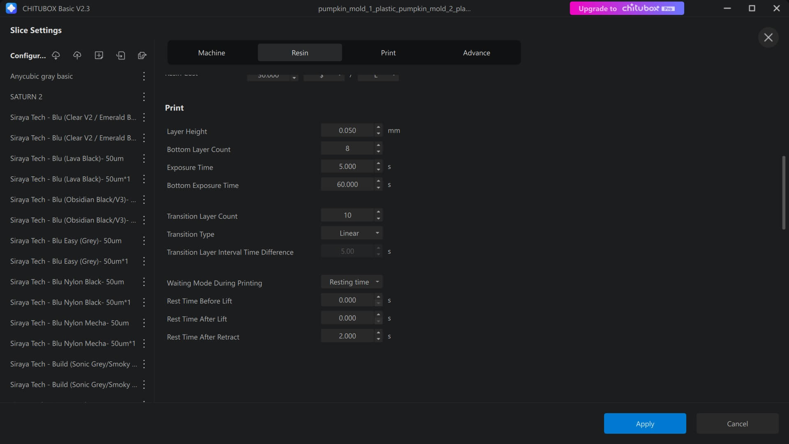Select the SATURN 2 configuration

tap(26, 97)
